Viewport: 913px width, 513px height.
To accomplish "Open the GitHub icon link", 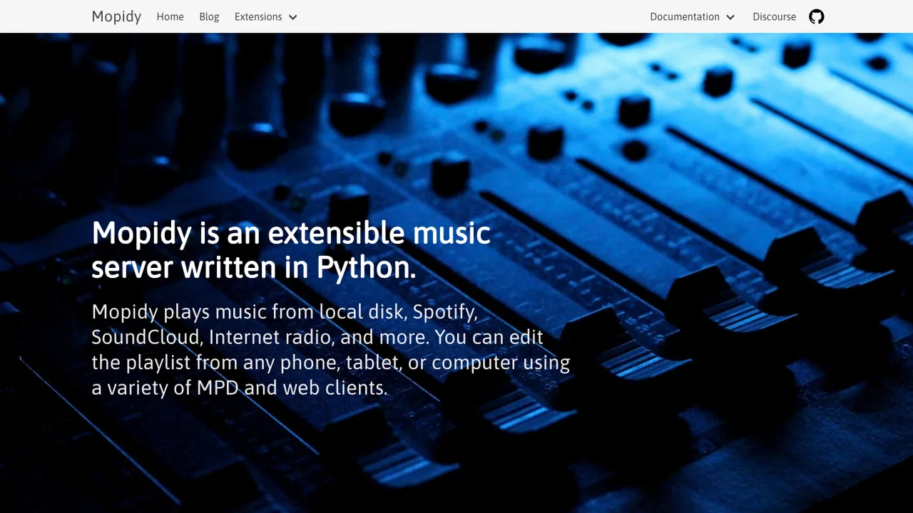I will [x=817, y=16].
